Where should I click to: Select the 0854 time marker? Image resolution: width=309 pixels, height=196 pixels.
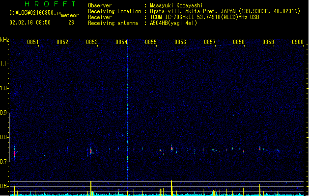[121, 42]
